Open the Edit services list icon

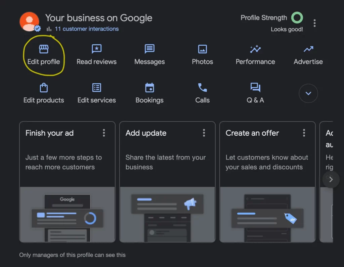[96, 88]
